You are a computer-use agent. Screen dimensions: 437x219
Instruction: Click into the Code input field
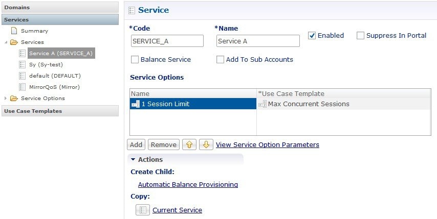(x=167, y=41)
